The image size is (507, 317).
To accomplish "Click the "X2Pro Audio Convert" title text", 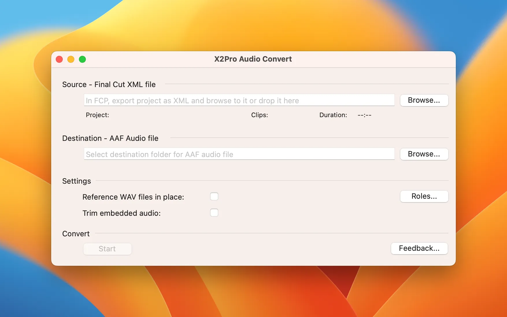I will (253, 59).
